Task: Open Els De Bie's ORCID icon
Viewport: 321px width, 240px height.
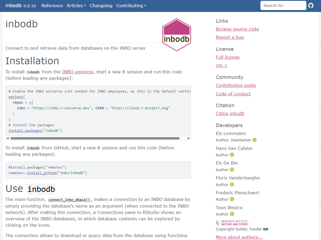Action: coord(232,170)
